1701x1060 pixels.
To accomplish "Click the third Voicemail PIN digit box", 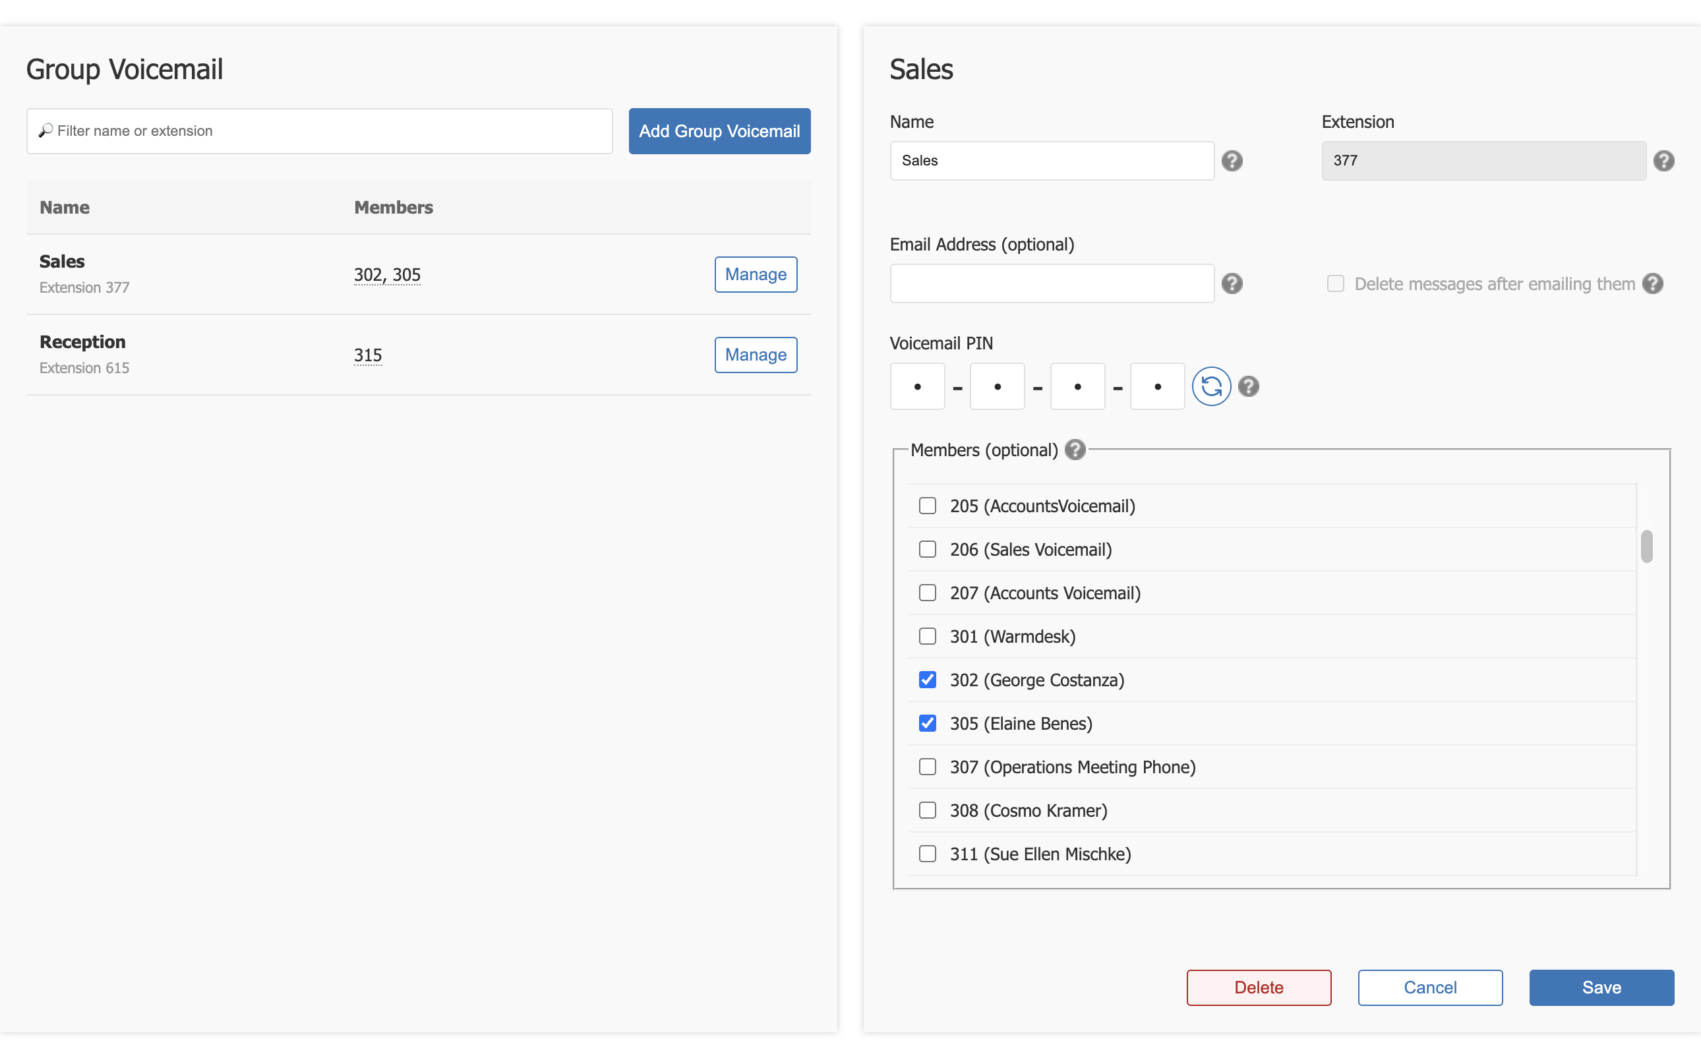I will (1078, 386).
